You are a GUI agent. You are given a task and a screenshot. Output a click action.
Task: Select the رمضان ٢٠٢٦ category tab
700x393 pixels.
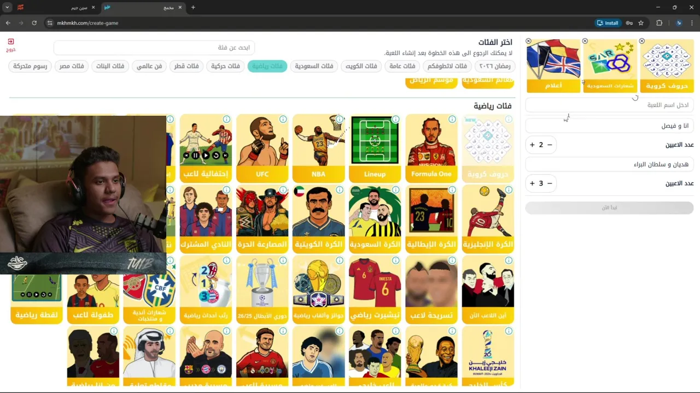click(x=495, y=66)
